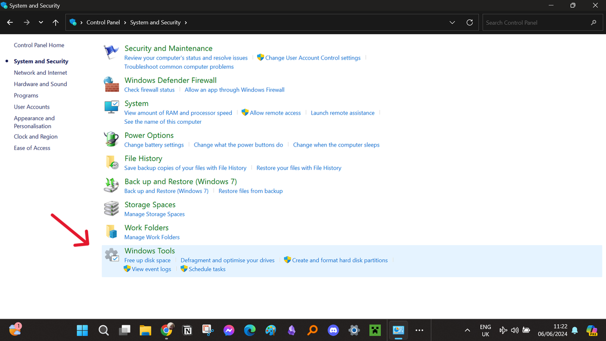Viewport: 606px width, 341px height.
Task: Open the ENG UK language switcher
Action: 485,330
